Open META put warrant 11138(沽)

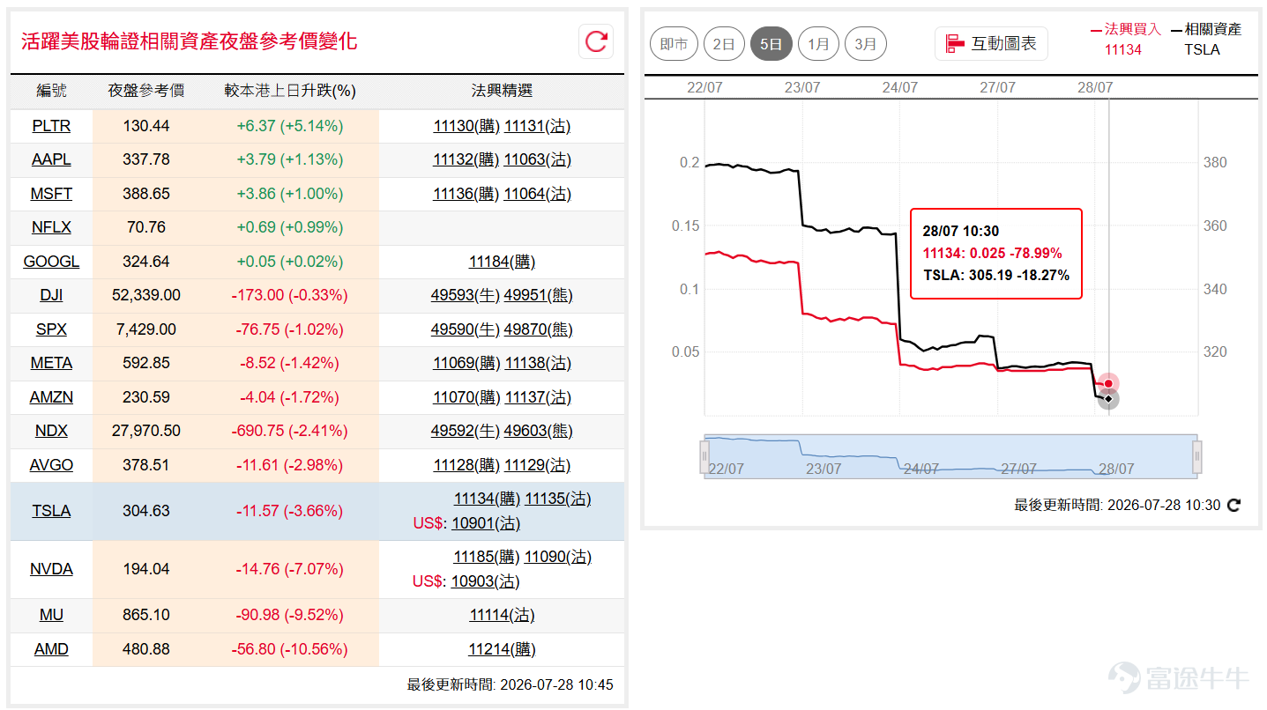[538, 363]
